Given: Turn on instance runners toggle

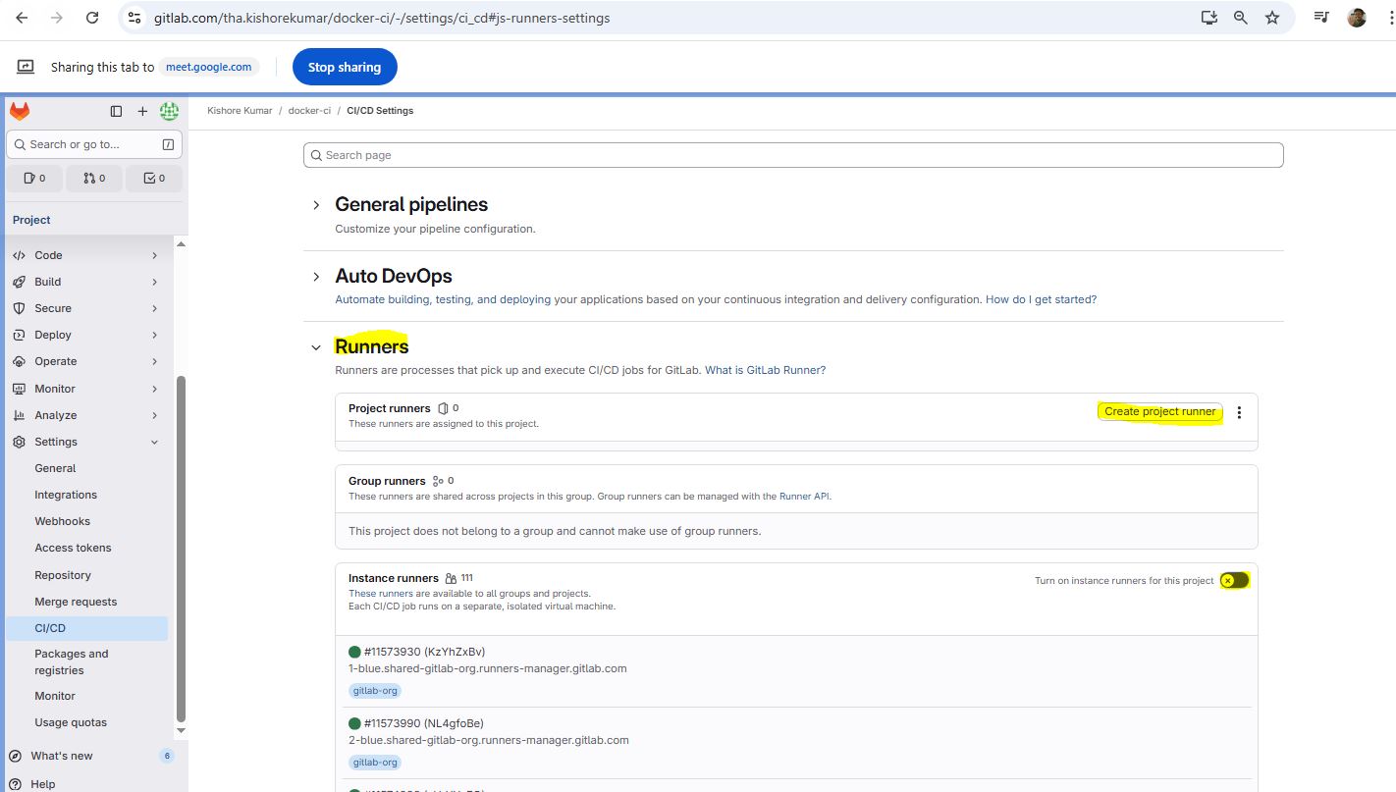Looking at the screenshot, I should point(1234,580).
